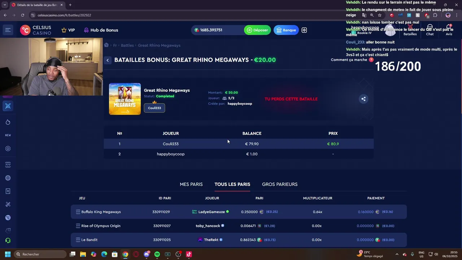The height and width of the screenshot is (260, 462).
Task: Open File Explorer from the taskbar
Action: 83,254
